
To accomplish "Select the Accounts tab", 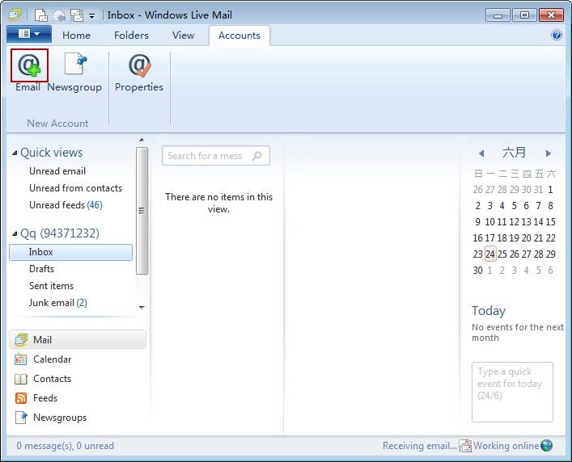I will [x=239, y=36].
